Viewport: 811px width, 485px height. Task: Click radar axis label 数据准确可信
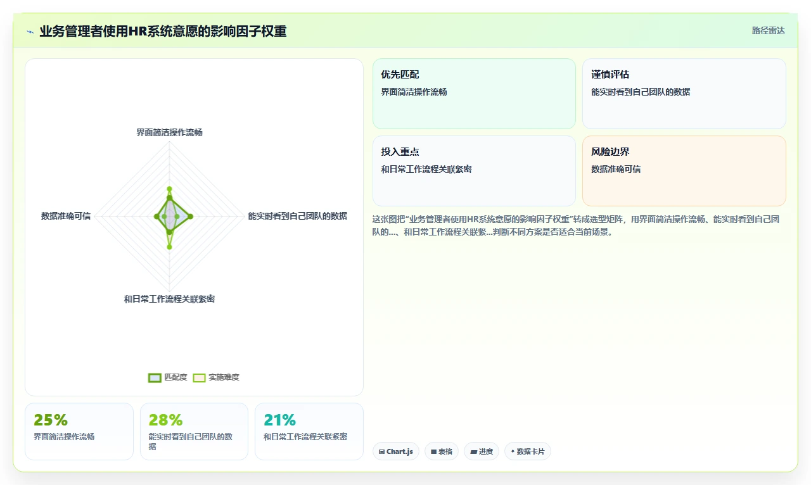(66, 216)
